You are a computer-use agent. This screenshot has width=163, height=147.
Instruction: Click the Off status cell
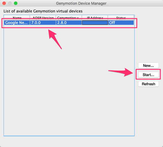click(121, 22)
